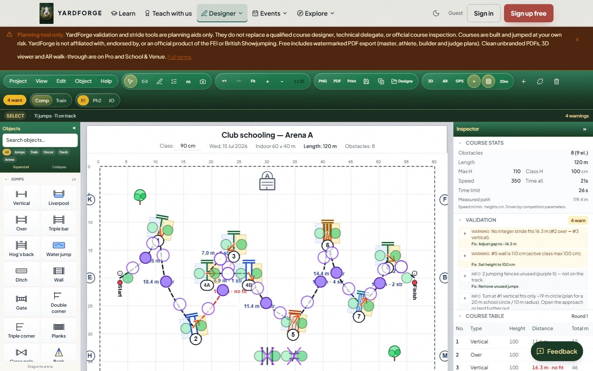Collapse the Jumps object group

(x=6, y=179)
